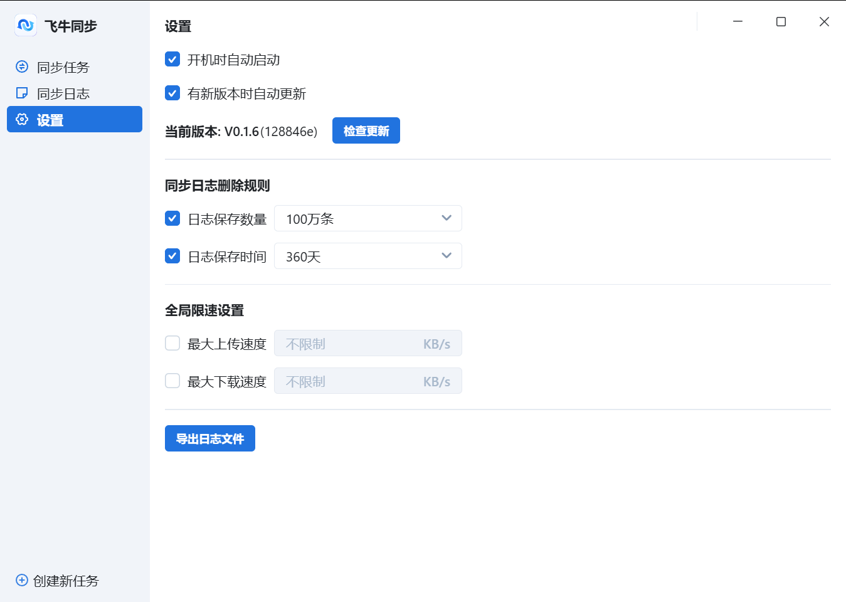
Task: Close the 飞牛同步 window
Action: point(824,22)
